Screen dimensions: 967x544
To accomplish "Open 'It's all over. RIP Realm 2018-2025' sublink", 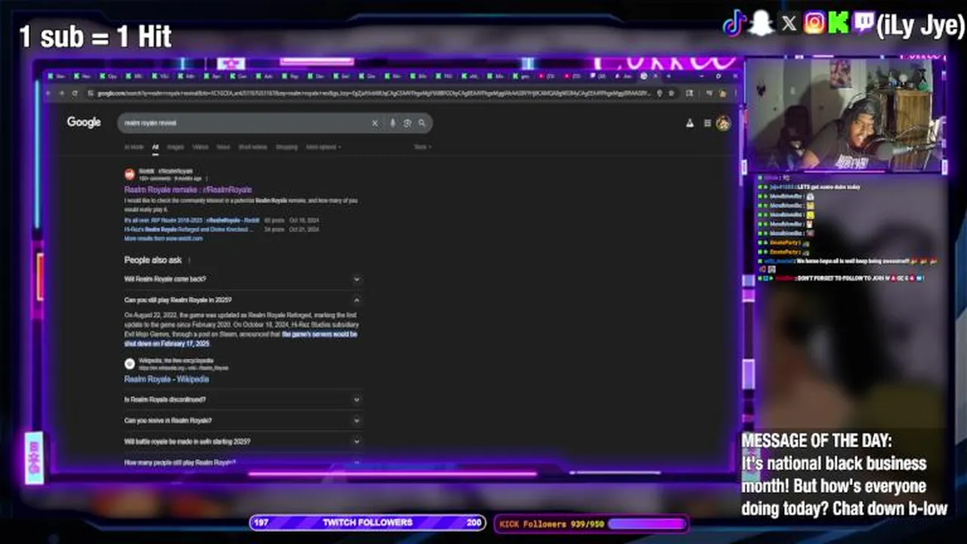I will click(192, 221).
